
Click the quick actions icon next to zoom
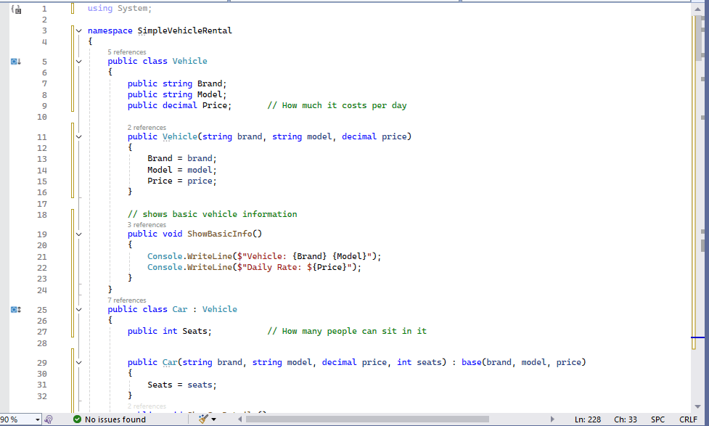point(49,419)
